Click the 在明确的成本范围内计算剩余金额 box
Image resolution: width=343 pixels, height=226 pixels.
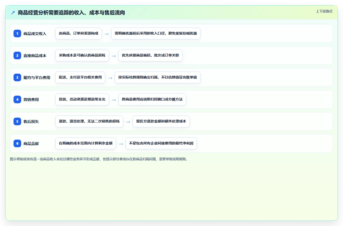click(x=86, y=143)
